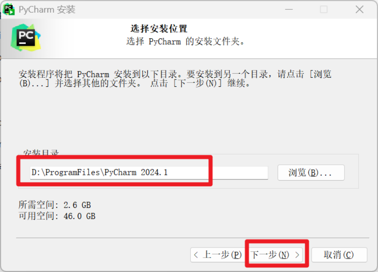Screen dimensions: 378x272
Task: Click the 安装目录 group box label
Action: (x=41, y=153)
